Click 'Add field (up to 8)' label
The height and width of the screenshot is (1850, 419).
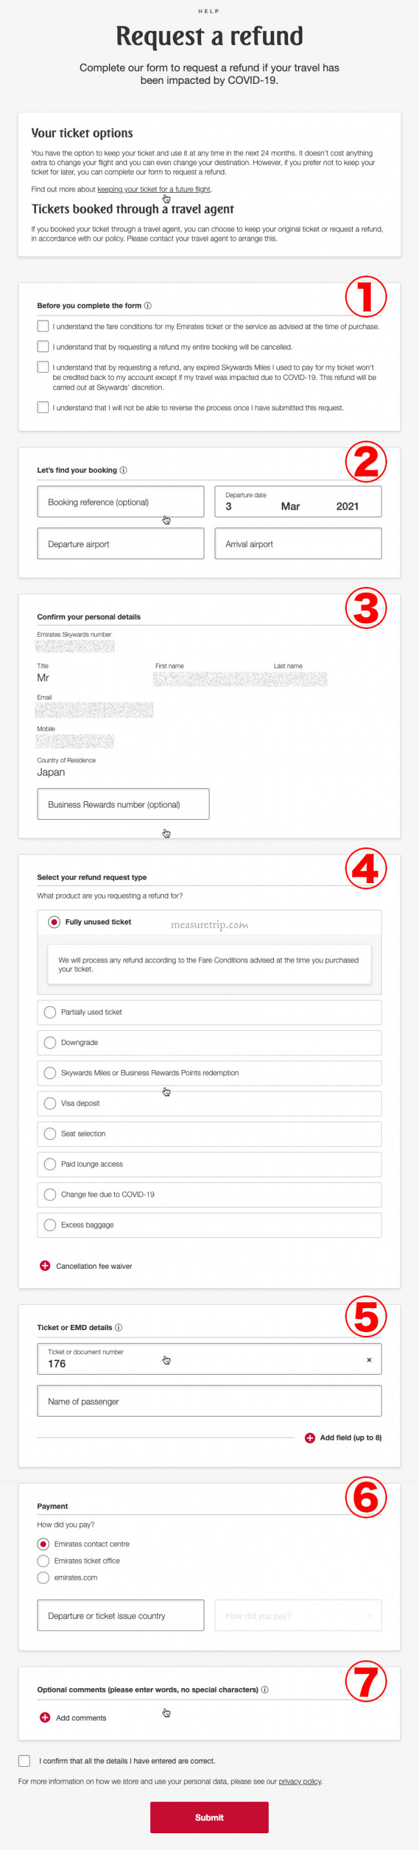point(351,1438)
